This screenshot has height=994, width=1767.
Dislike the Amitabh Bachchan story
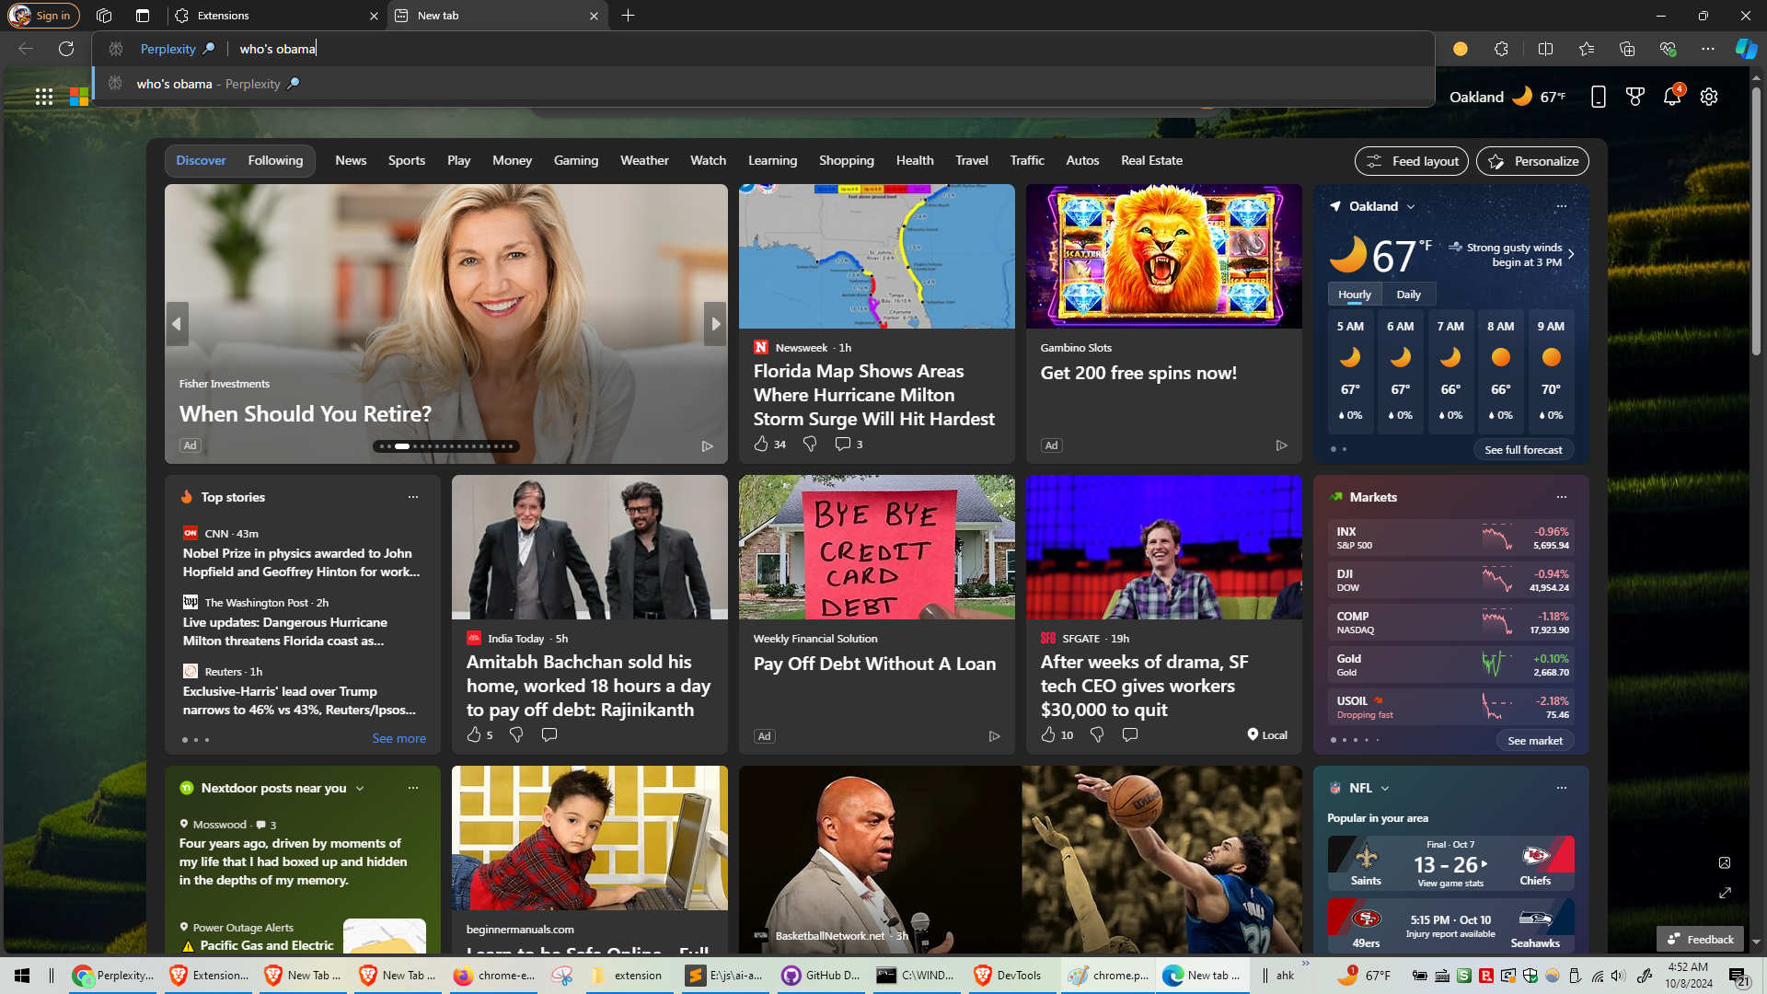coord(516,734)
